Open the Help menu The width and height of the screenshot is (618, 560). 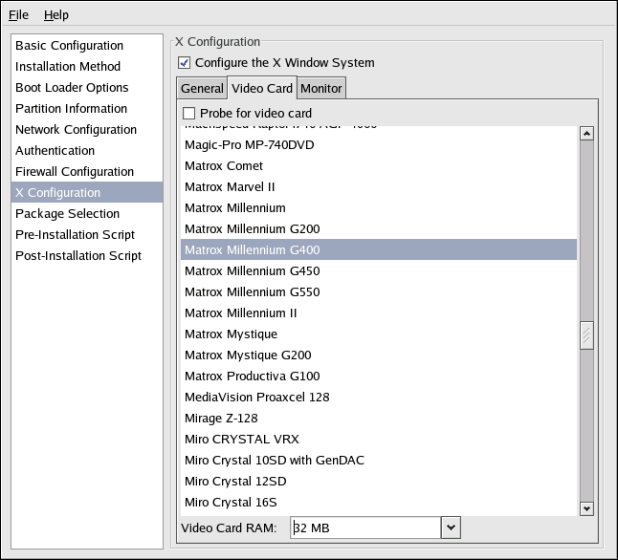coord(55,15)
